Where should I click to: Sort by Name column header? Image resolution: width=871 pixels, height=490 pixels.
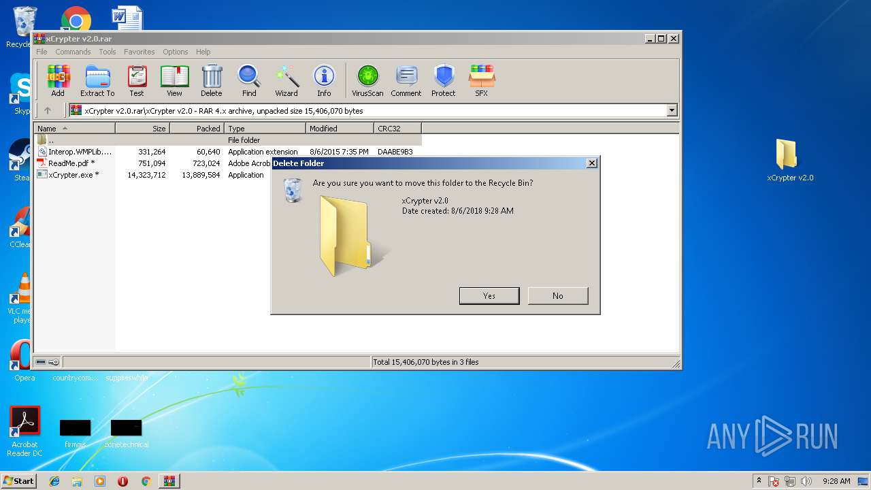pyautogui.click(x=75, y=128)
